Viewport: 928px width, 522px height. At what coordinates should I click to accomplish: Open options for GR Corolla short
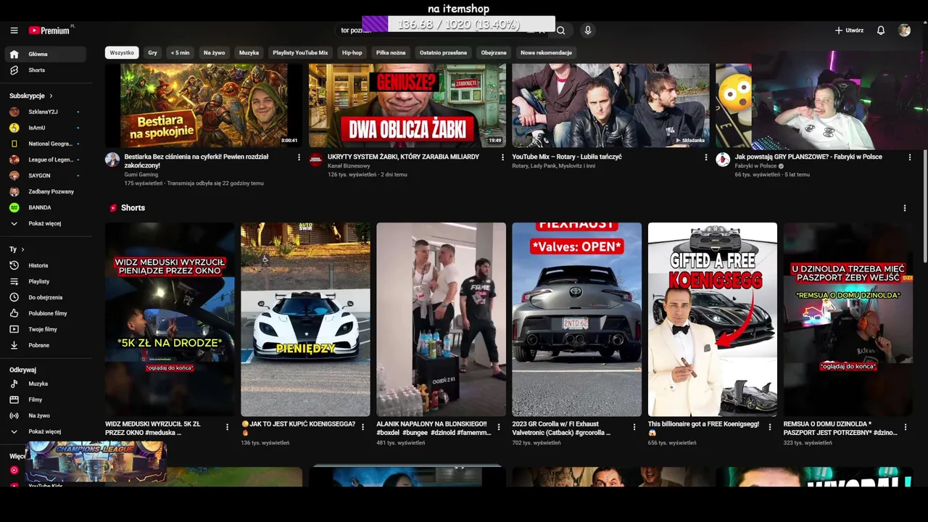(x=634, y=427)
